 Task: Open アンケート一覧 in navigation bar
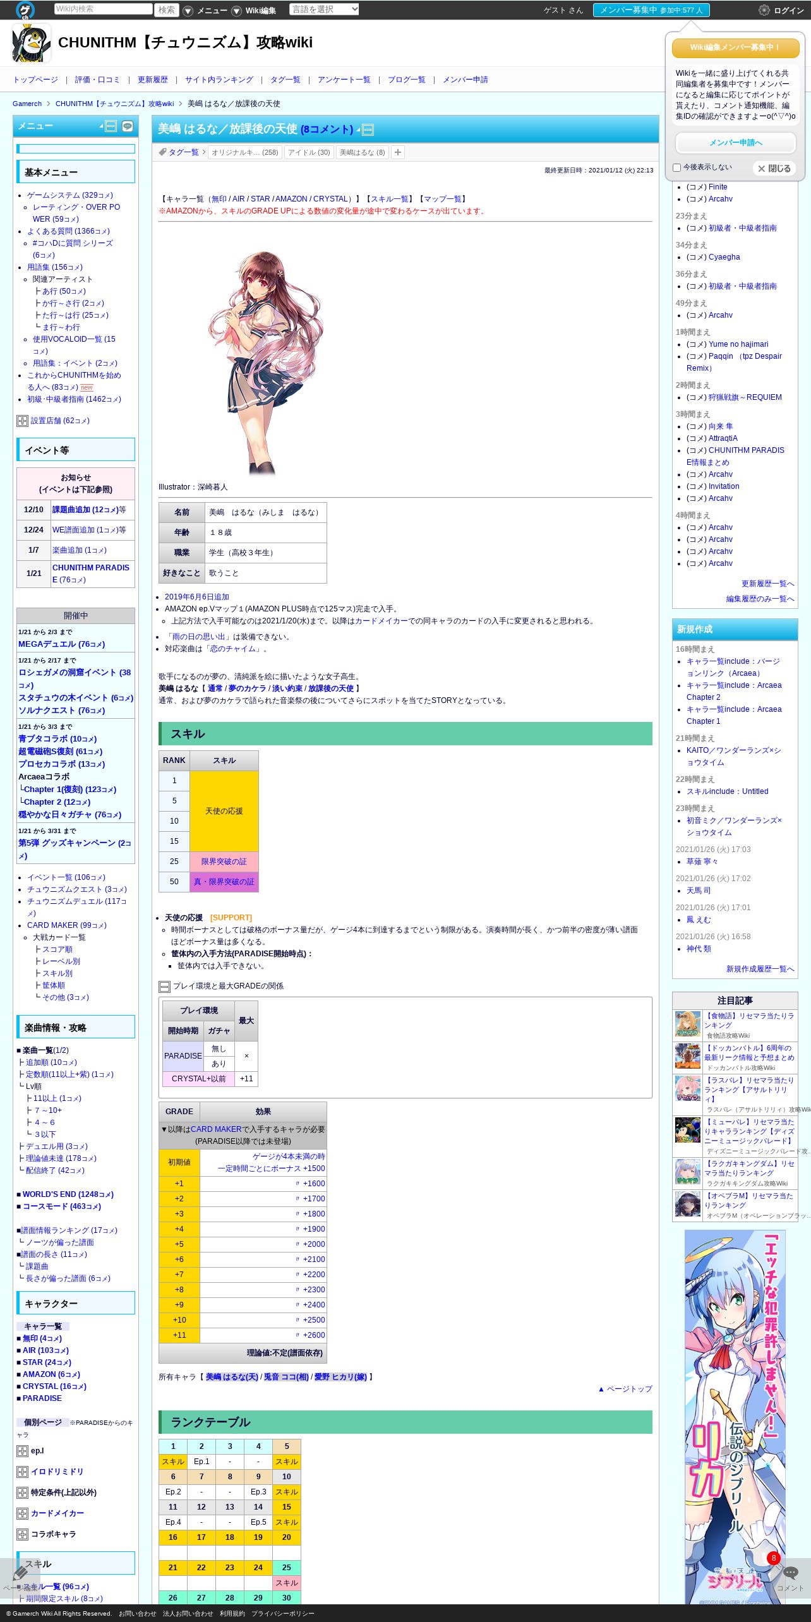pos(344,80)
